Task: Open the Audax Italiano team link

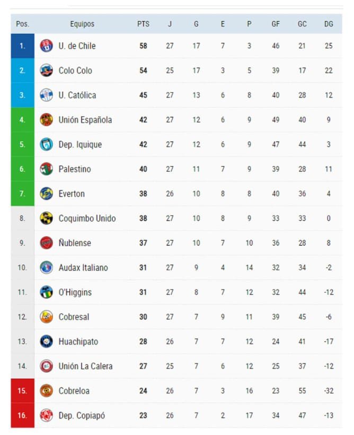Action: pos(83,268)
